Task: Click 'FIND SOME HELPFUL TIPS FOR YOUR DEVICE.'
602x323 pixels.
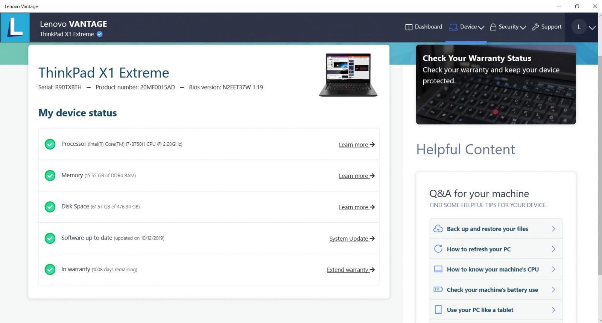Action: [488, 205]
